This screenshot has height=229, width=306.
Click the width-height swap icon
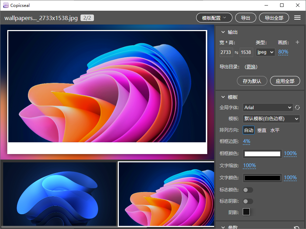point(236,53)
